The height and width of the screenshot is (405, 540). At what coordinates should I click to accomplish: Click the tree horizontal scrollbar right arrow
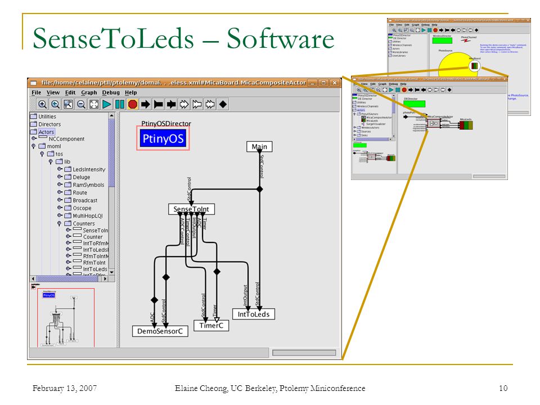(x=105, y=278)
